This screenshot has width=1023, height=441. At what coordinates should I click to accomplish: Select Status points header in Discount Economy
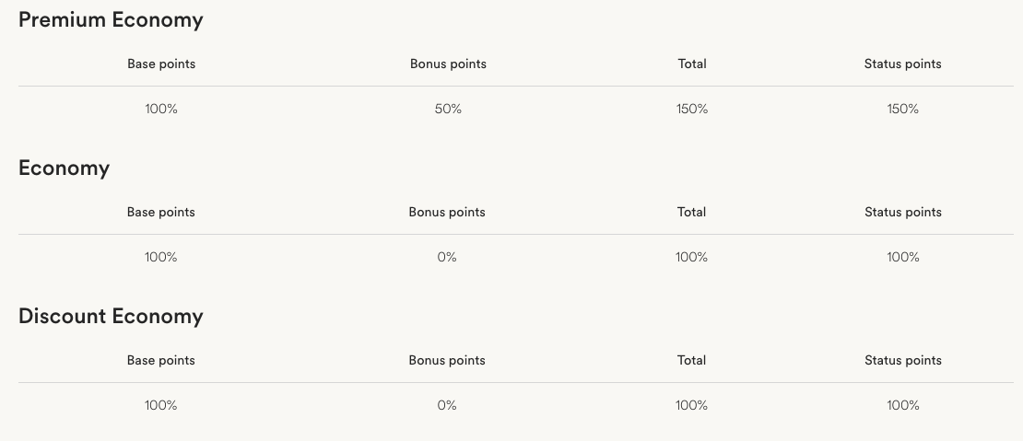[903, 361]
